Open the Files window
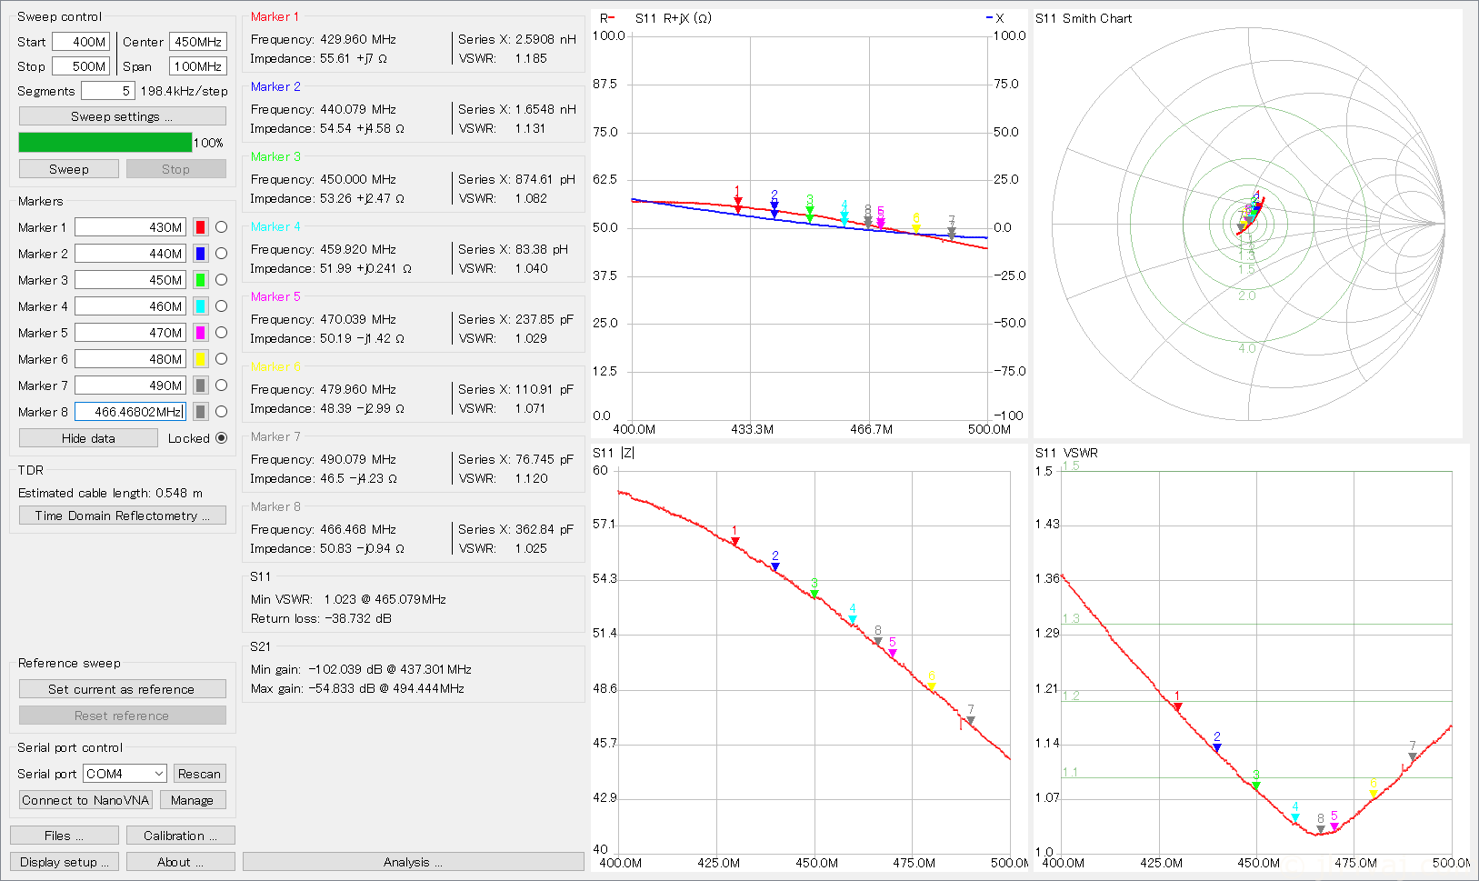 point(64,836)
